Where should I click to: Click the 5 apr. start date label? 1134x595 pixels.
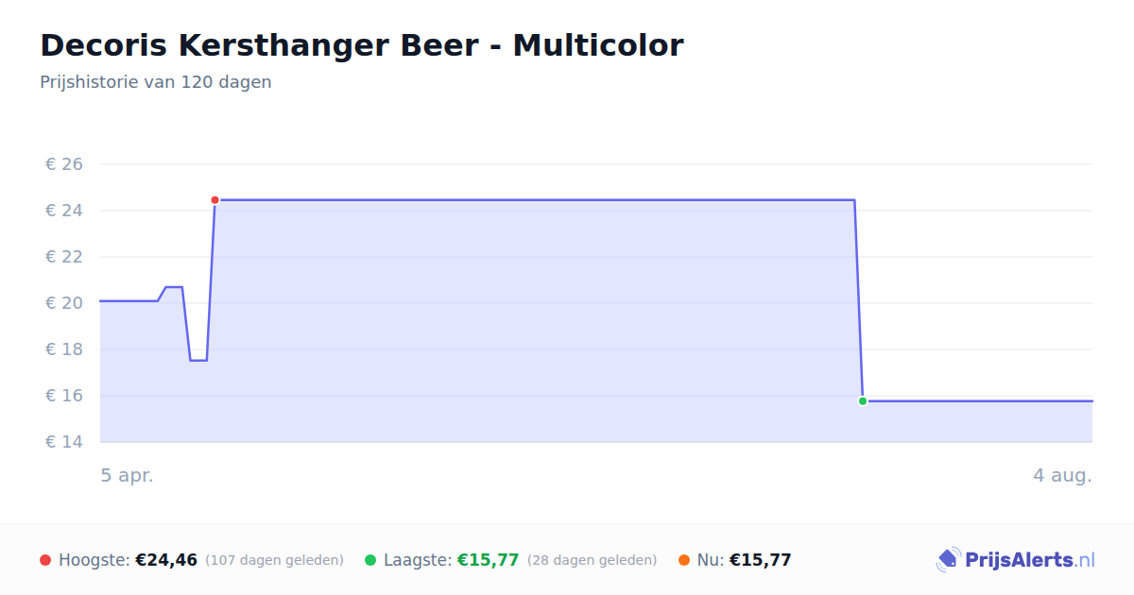tap(127, 475)
